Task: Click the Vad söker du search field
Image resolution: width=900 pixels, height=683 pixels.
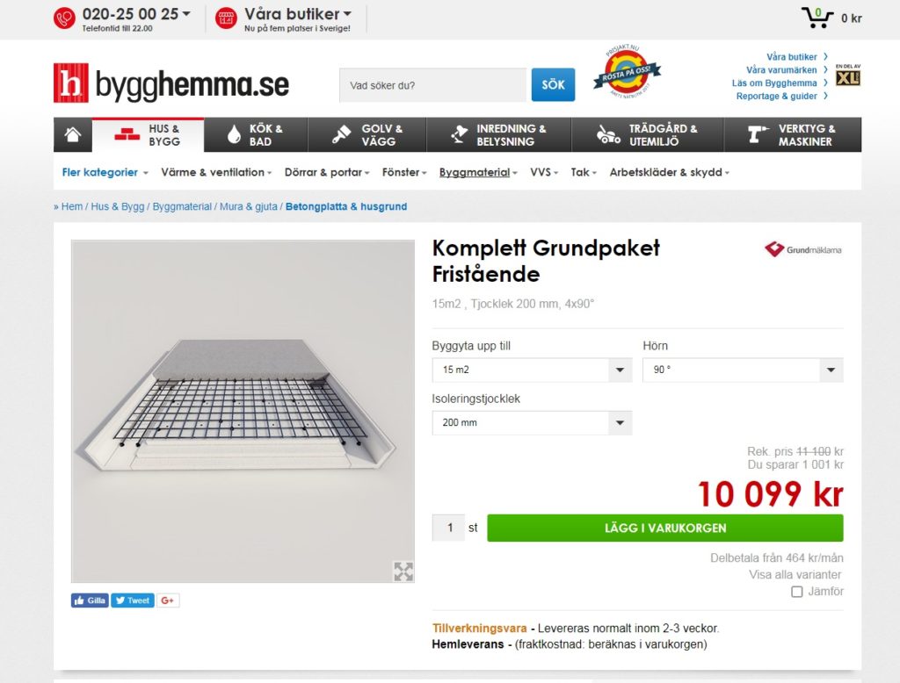Action: coord(432,85)
